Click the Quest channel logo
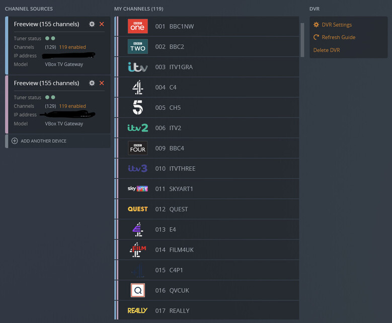The image size is (392, 323). [x=138, y=209]
